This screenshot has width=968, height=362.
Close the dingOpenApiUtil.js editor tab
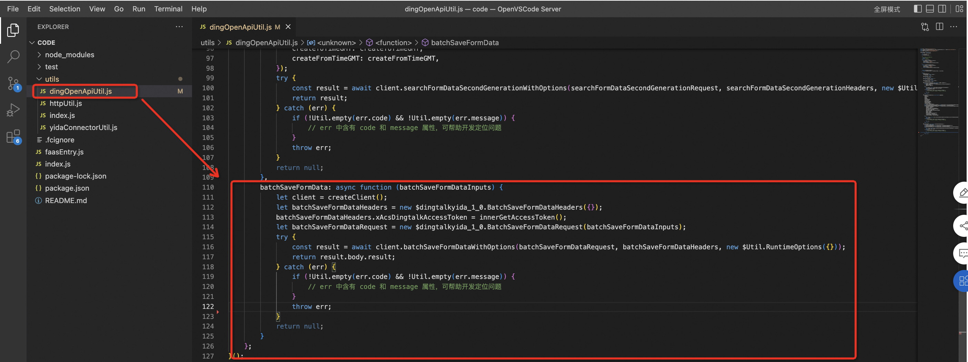[x=288, y=27]
